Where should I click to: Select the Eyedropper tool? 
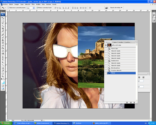click(x=3, y=71)
